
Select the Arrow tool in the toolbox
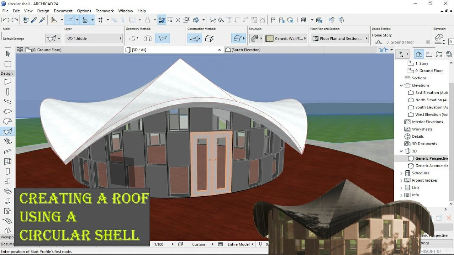8,54
